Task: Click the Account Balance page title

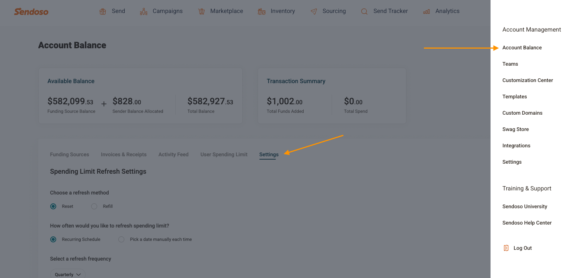Action: [x=72, y=45]
